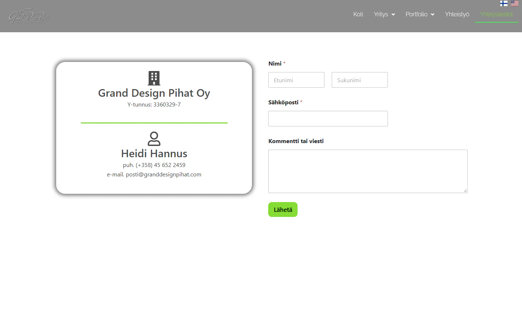Switch language with the Finnish flag
This screenshot has width=522, height=326.
504,3
